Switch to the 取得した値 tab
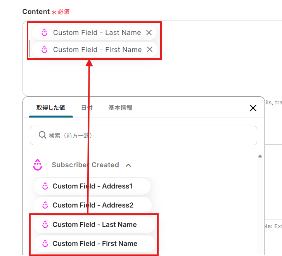Image resolution: width=282 pixels, height=256 pixels. (x=50, y=108)
